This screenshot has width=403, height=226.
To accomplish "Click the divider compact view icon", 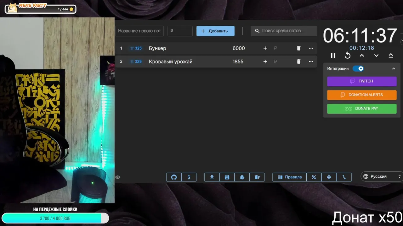I will [329, 177].
